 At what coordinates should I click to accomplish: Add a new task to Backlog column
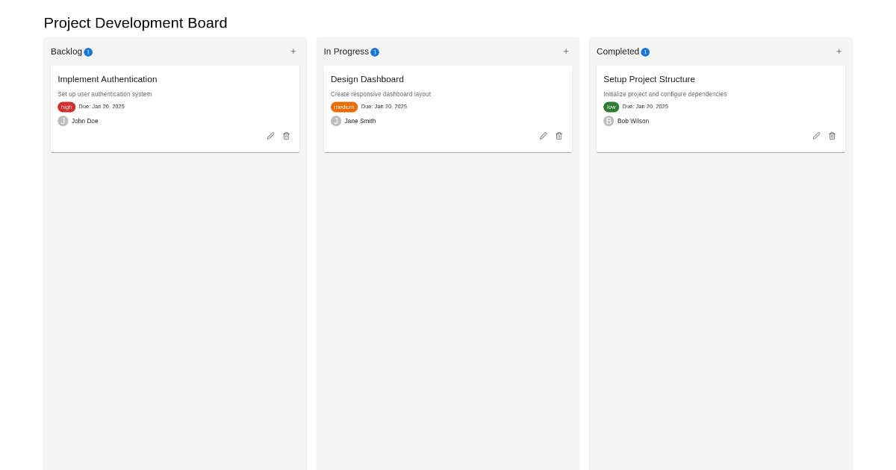coord(293,51)
